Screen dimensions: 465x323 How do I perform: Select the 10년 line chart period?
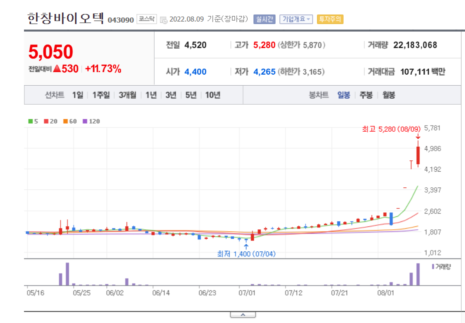pos(212,95)
